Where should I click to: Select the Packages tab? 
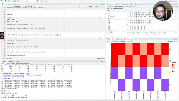[119, 39]
